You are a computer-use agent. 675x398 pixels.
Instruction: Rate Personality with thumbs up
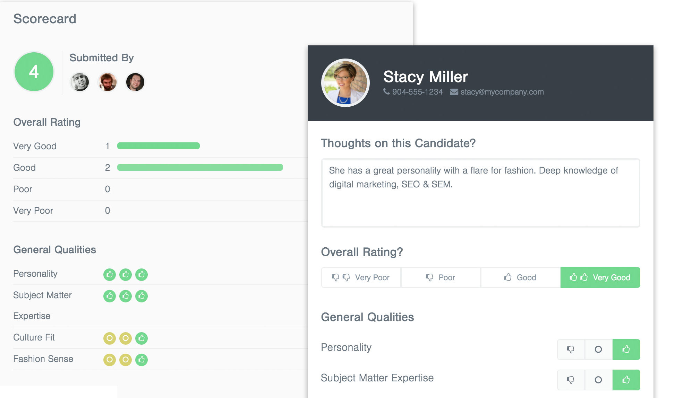626,350
